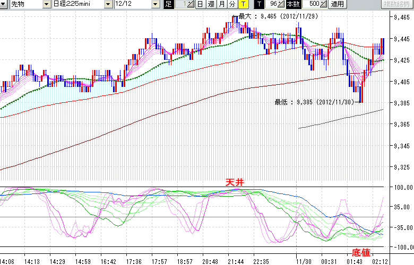Switch to monthly (月) chart timeframe
The height and width of the screenshot is (265, 414).
[221, 4]
